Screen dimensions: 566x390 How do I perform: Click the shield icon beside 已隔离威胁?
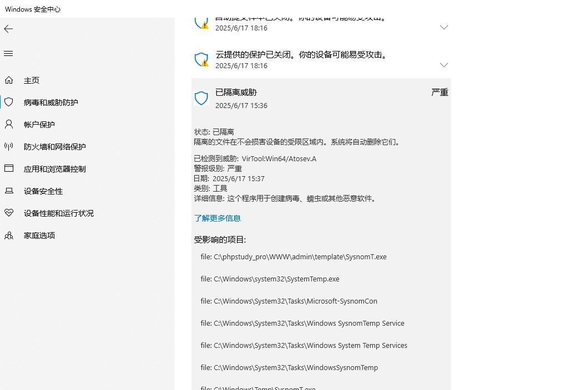click(201, 98)
